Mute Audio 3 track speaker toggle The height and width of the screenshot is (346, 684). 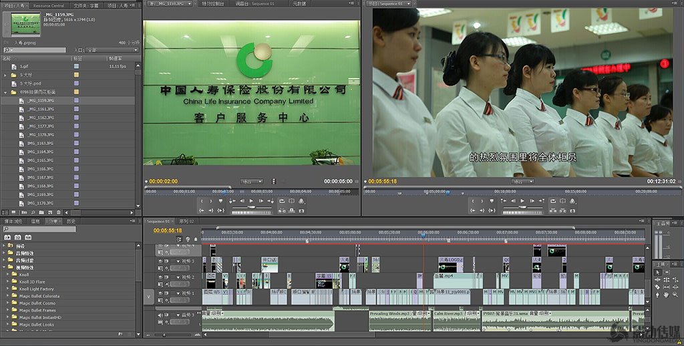tap(160, 315)
